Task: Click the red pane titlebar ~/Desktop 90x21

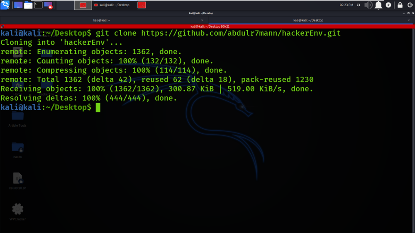Action: (210, 26)
